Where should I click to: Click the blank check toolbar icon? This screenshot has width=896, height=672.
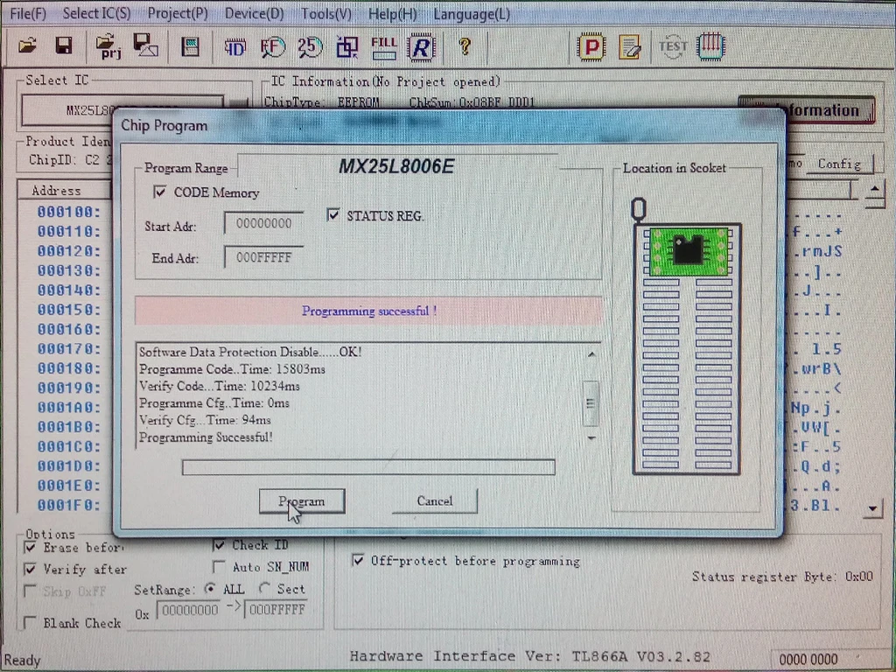[346, 47]
